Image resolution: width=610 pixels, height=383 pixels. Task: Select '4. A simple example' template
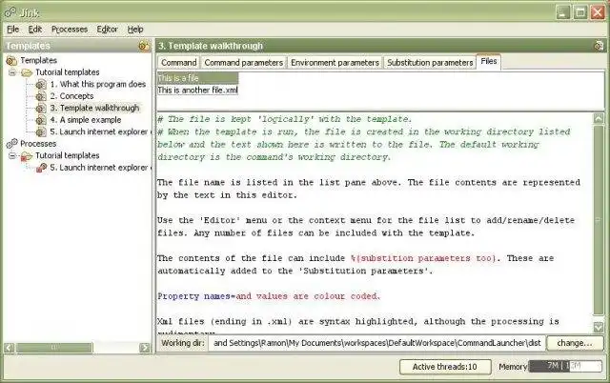(x=86, y=120)
